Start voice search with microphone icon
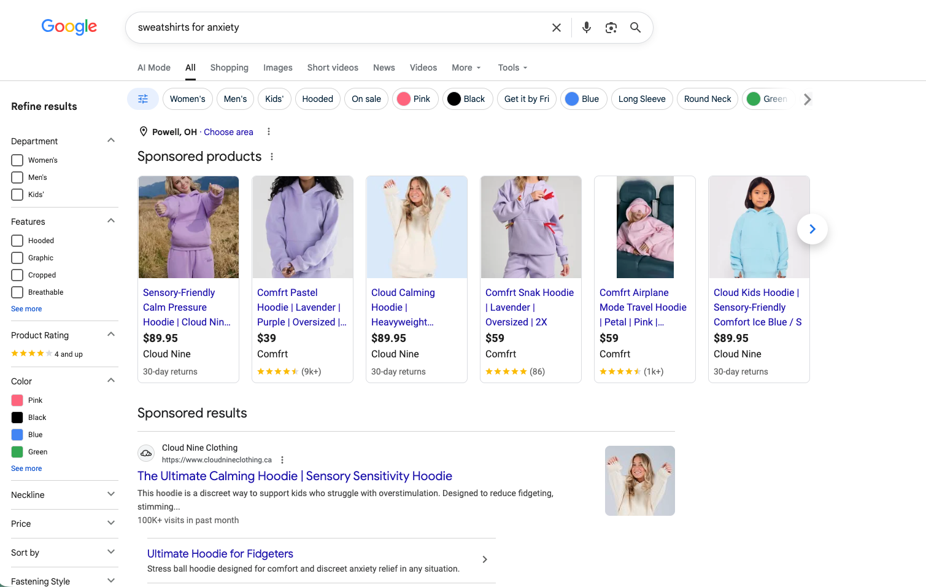Image resolution: width=926 pixels, height=587 pixels. [587, 28]
